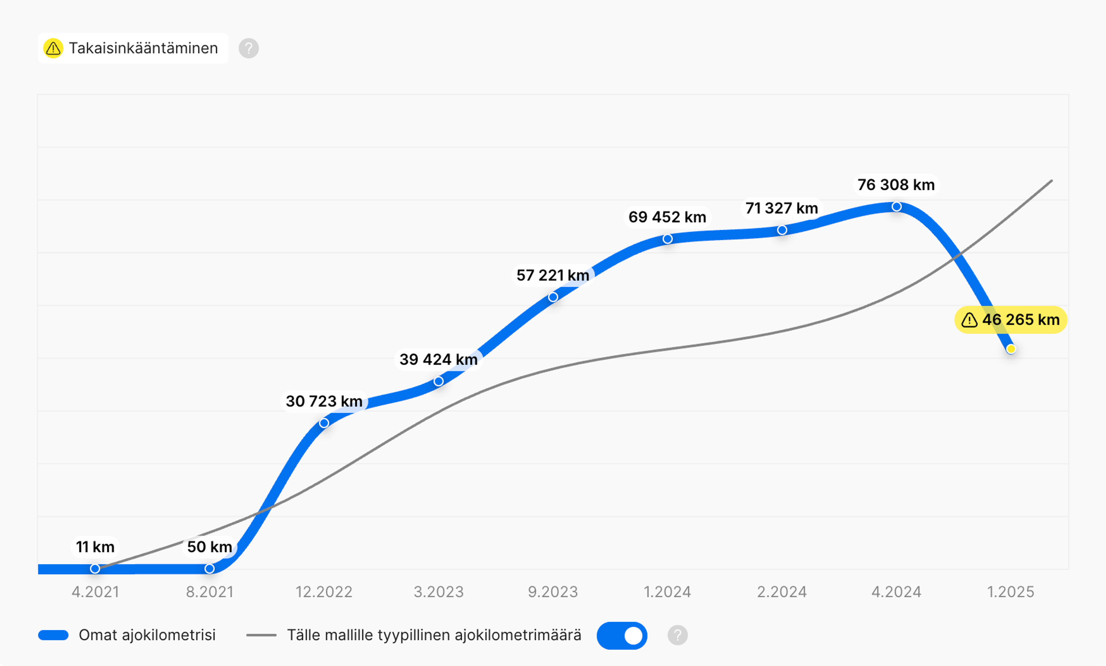
Task: Click the Tälle mallille tyypillinen ajokilometrimäärä label
Action: [434, 635]
